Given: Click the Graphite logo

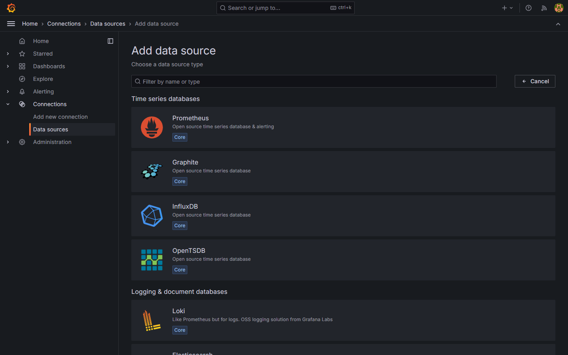Looking at the screenshot, I should [x=152, y=172].
